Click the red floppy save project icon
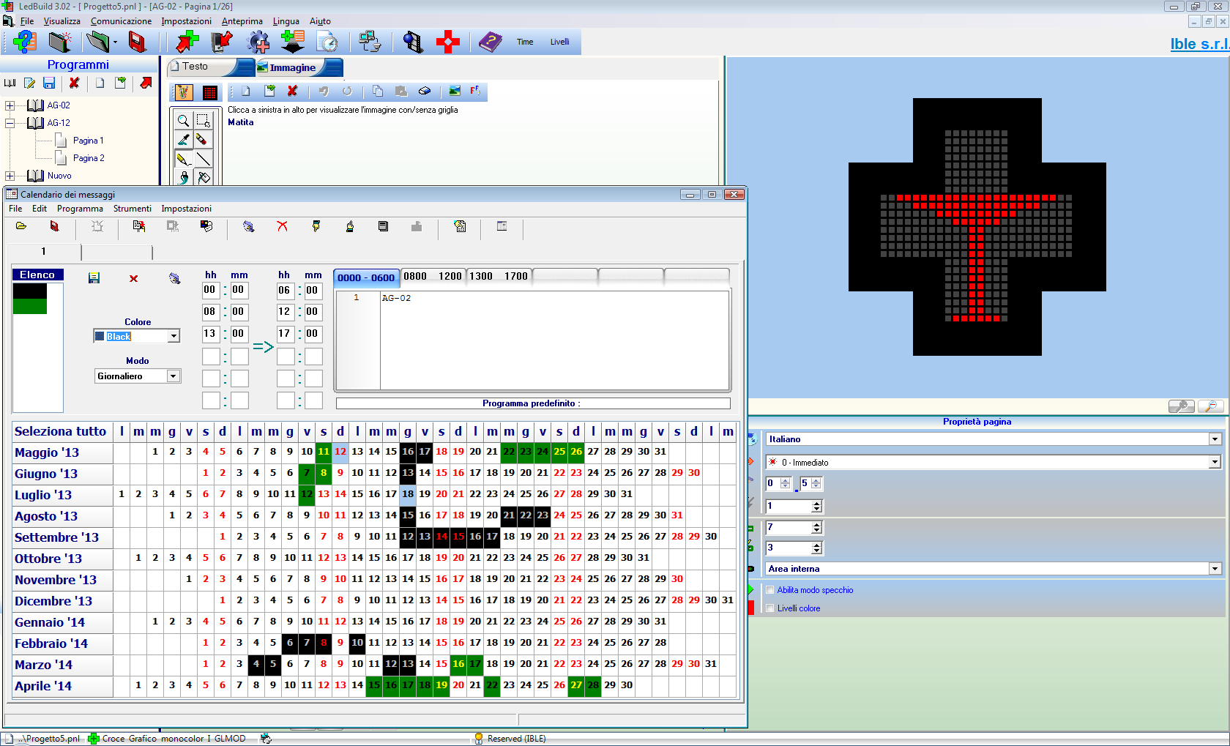 [137, 42]
